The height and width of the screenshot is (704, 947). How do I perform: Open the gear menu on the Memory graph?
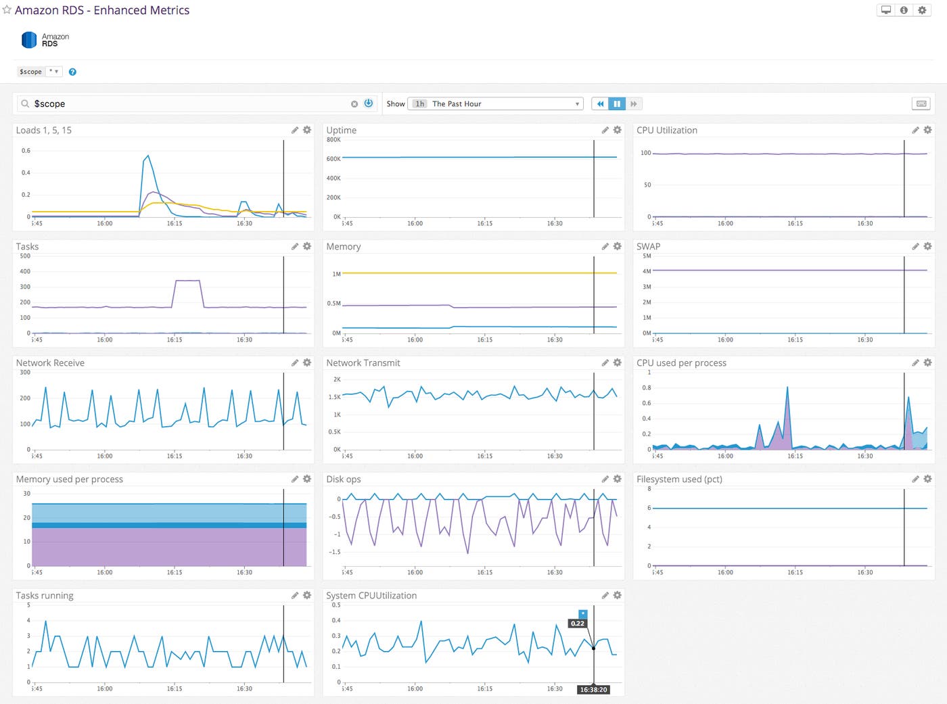click(617, 246)
